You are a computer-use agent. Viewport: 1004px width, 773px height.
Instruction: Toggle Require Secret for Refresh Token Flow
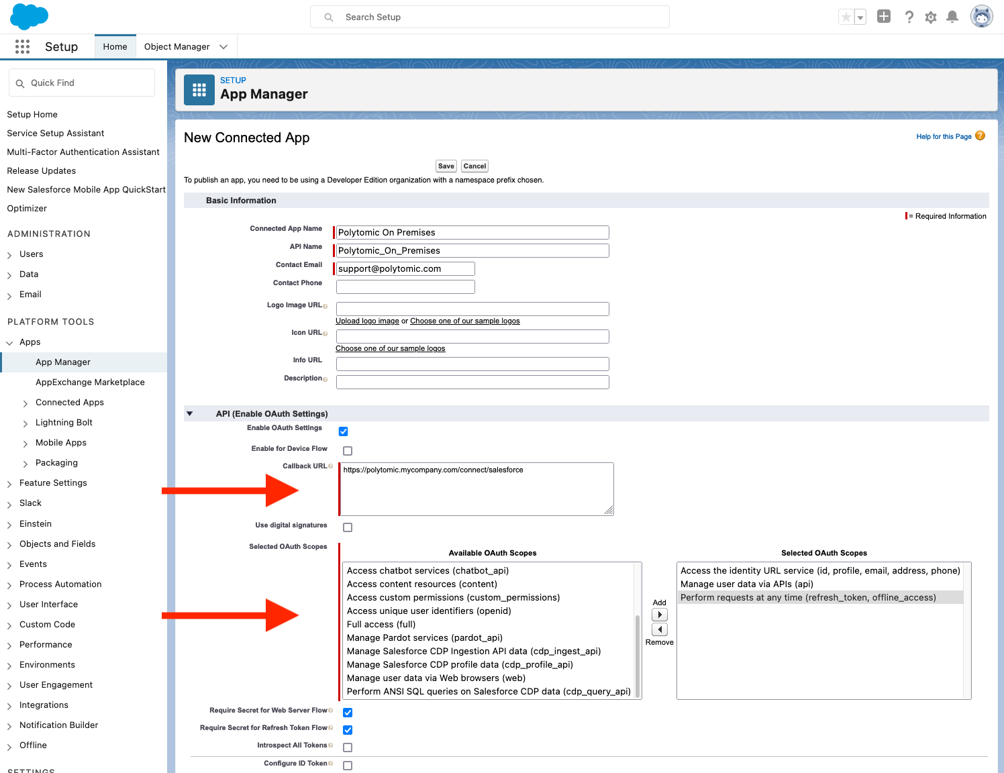coord(348,730)
